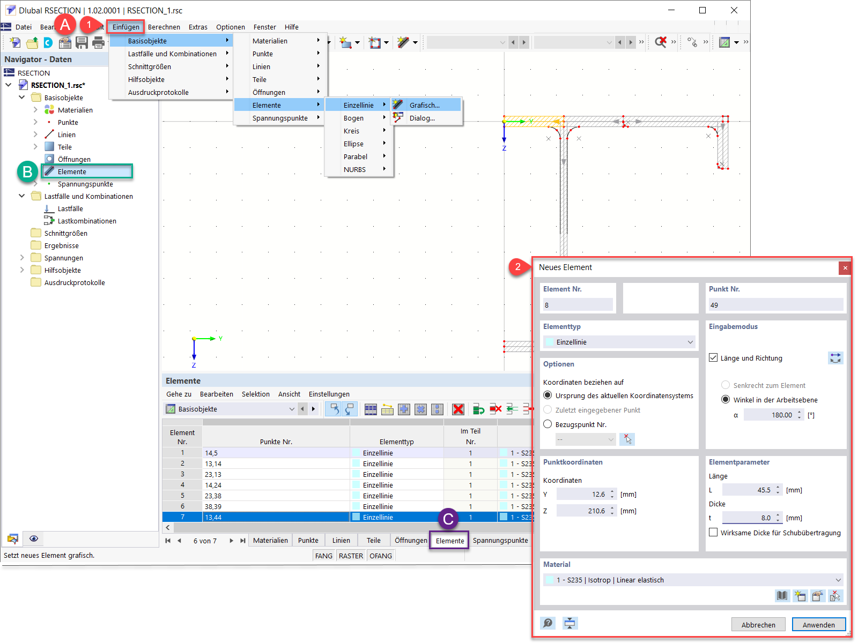The height and width of the screenshot is (643, 858).
Task: Click the table cell icon with plus sign
Action: tap(404, 409)
